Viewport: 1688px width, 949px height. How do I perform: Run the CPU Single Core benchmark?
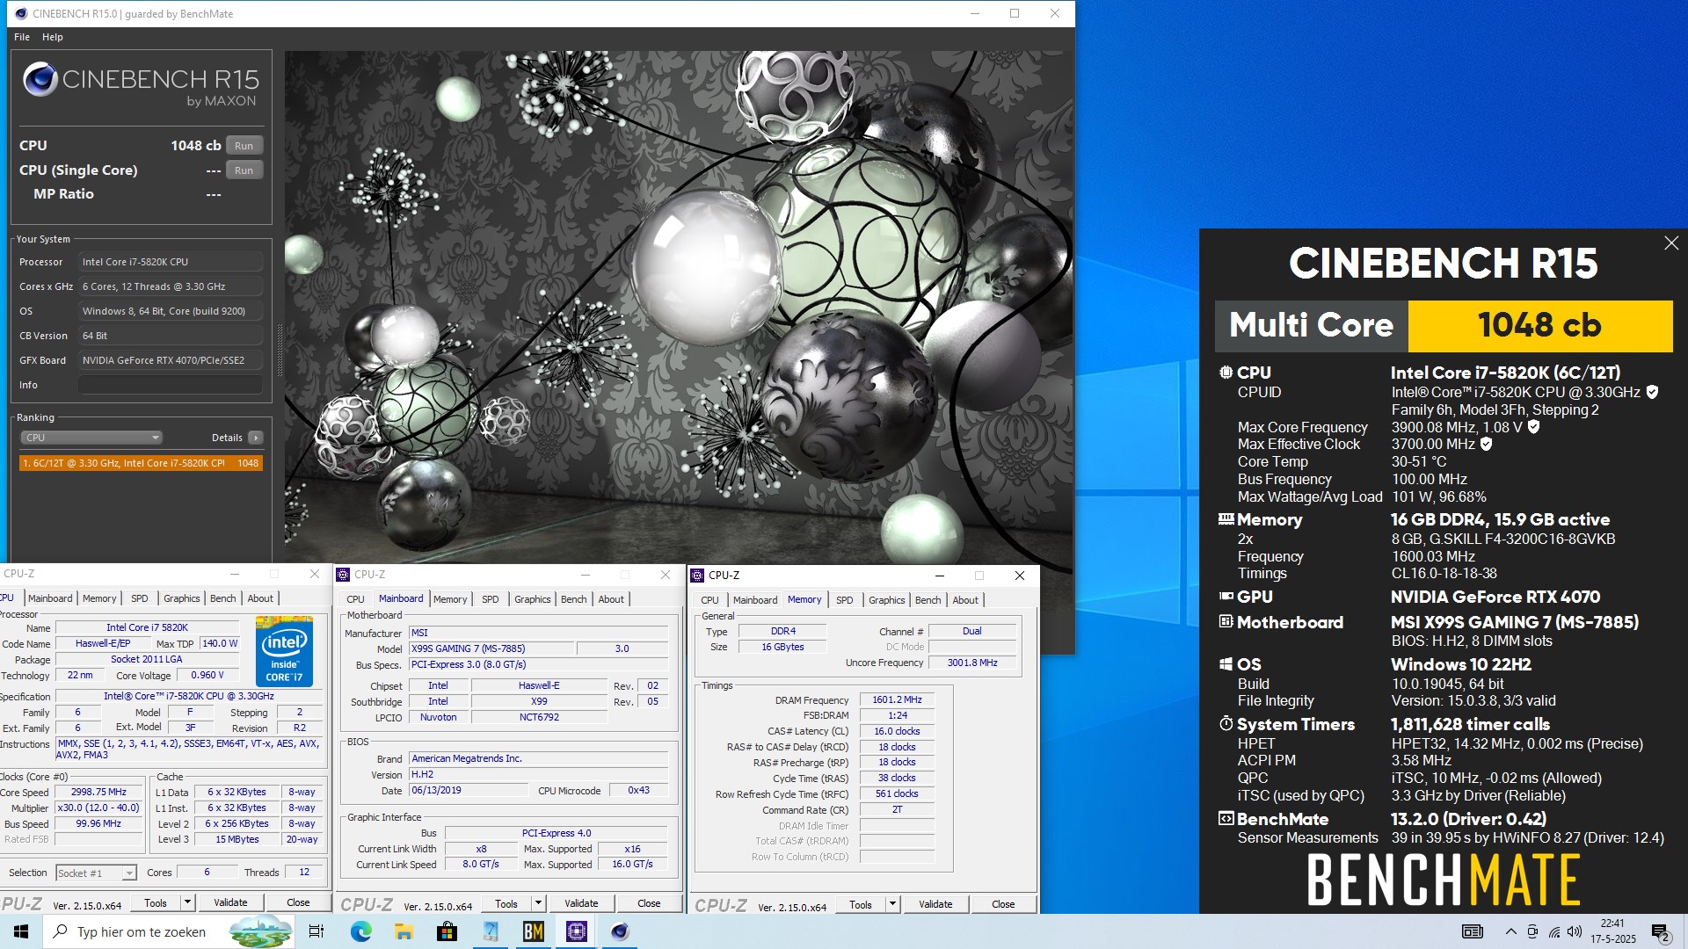tap(244, 170)
